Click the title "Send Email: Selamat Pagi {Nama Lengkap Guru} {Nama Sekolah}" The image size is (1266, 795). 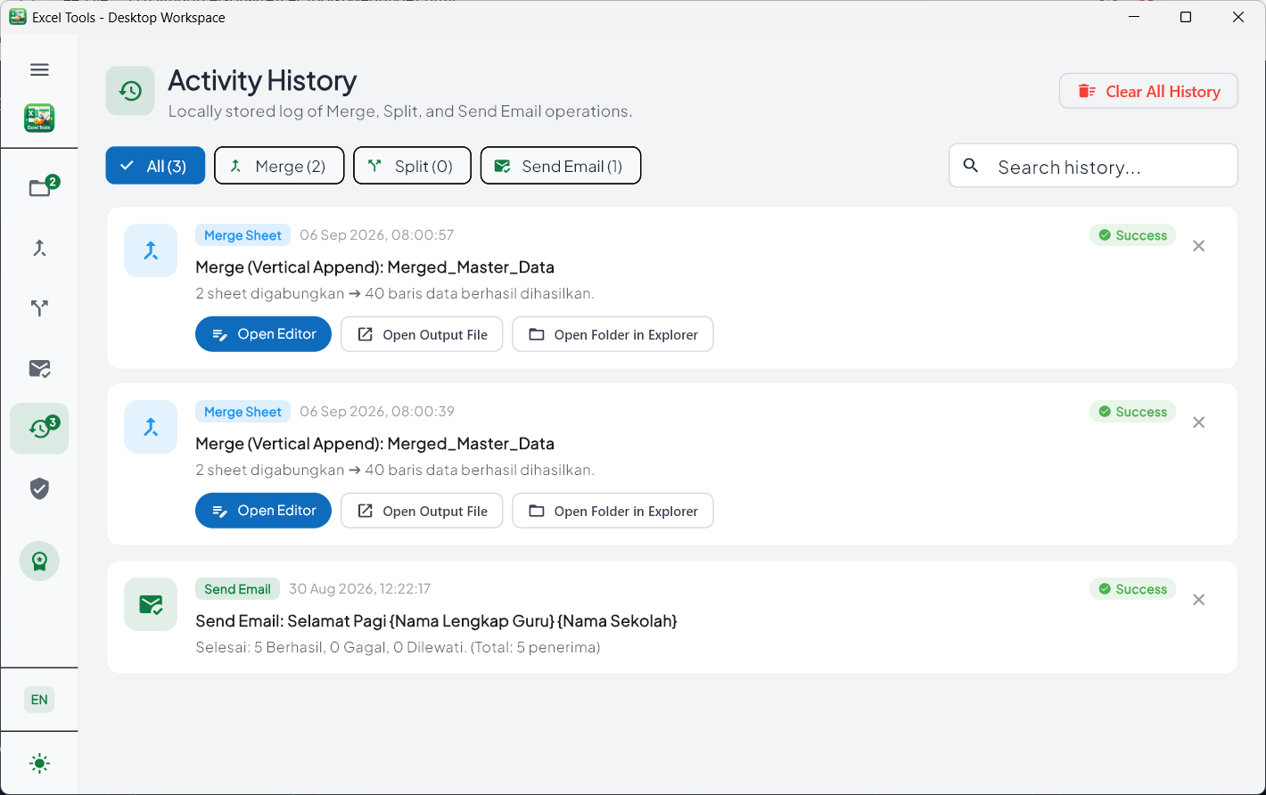[436, 621]
